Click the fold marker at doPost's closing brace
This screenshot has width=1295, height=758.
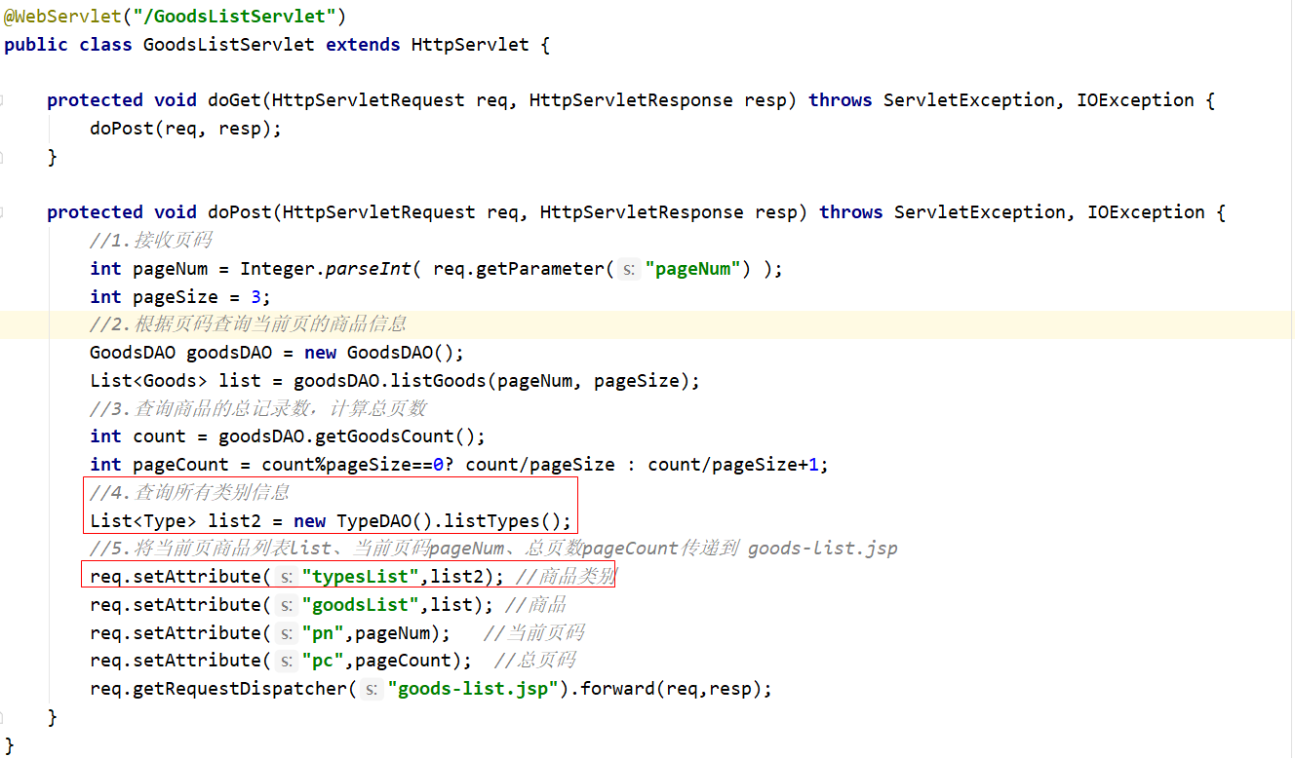point(3,718)
